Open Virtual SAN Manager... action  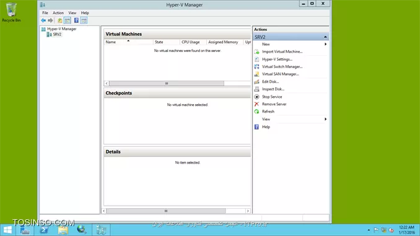280,74
